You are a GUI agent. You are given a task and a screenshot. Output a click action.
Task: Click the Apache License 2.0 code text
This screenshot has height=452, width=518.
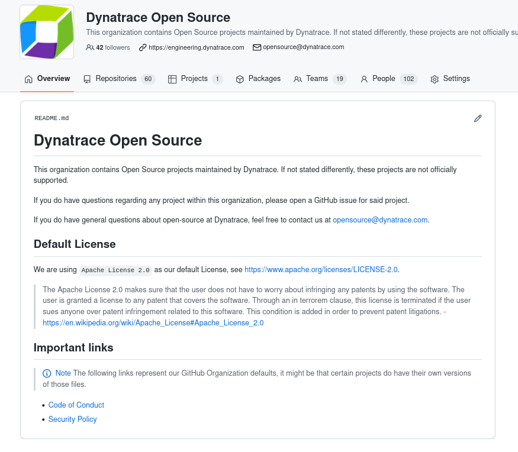115,270
